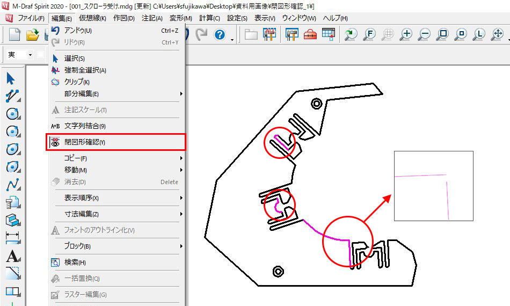Image resolution: width=510 pixels, height=306 pixels.
Task: Open the 変形(M) menu
Action: tap(181, 18)
